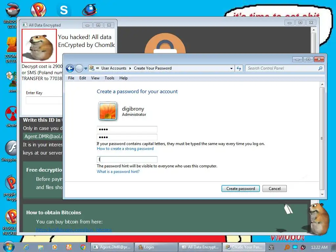Click the Refresh button beside the address bar
This screenshot has width=336, height=252.
239,68
